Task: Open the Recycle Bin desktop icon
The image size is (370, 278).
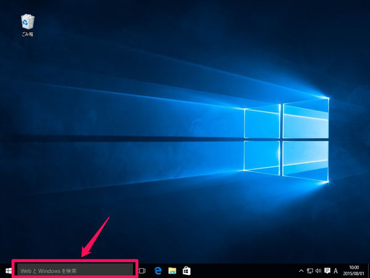Action: pos(28,25)
